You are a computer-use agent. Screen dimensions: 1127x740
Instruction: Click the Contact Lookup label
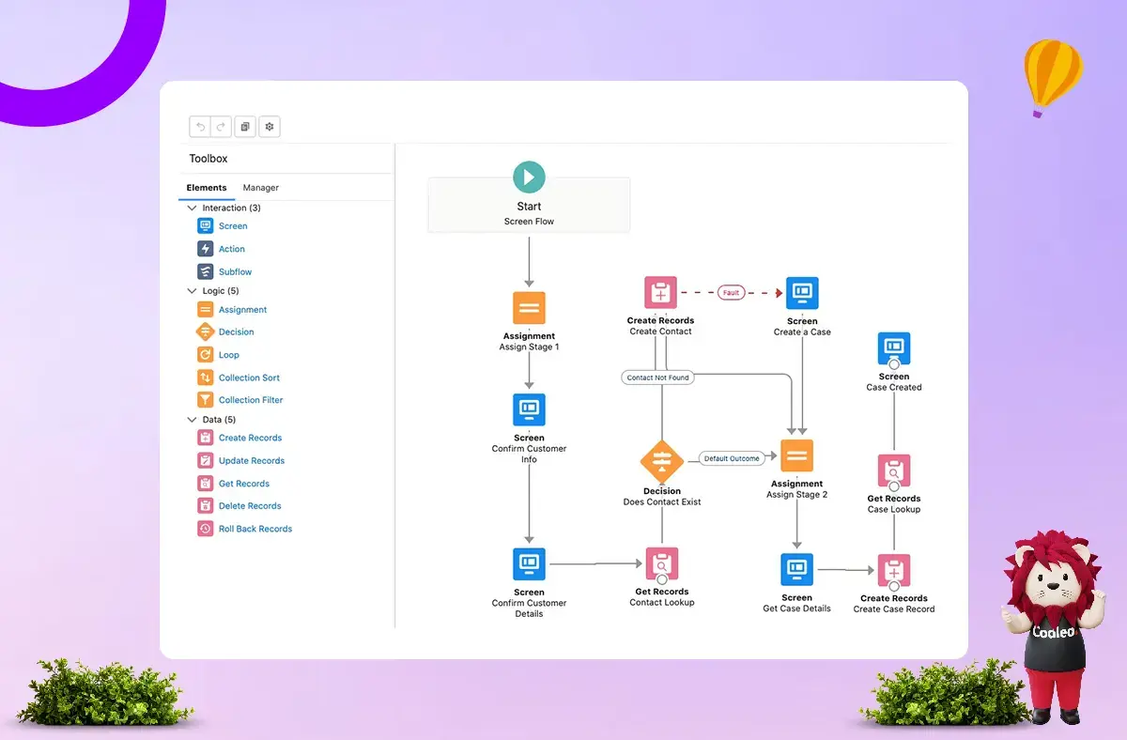coord(662,603)
